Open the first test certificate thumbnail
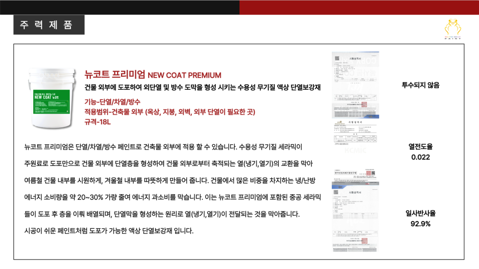Image resolution: width=479 pixels, height=269 pixels. [355, 85]
